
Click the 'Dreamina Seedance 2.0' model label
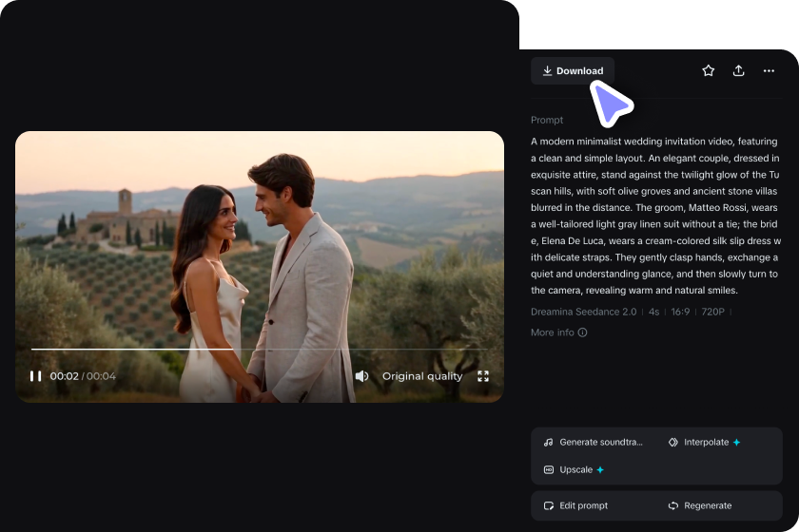click(x=583, y=312)
